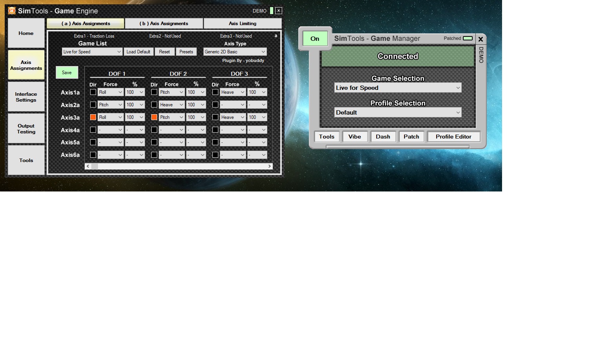The image size is (602, 339).
Task: Open Axis2a DOF 2 Force dropdown showing Heave
Action: [x=172, y=105]
